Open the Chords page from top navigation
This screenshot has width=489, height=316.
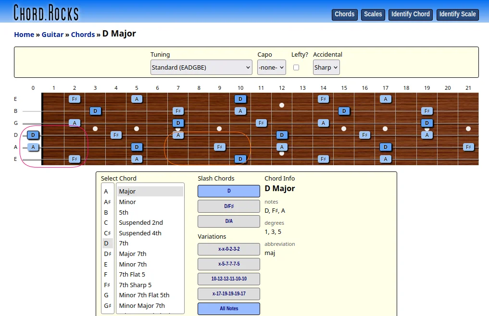pyautogui.click(x=345, y=14)
